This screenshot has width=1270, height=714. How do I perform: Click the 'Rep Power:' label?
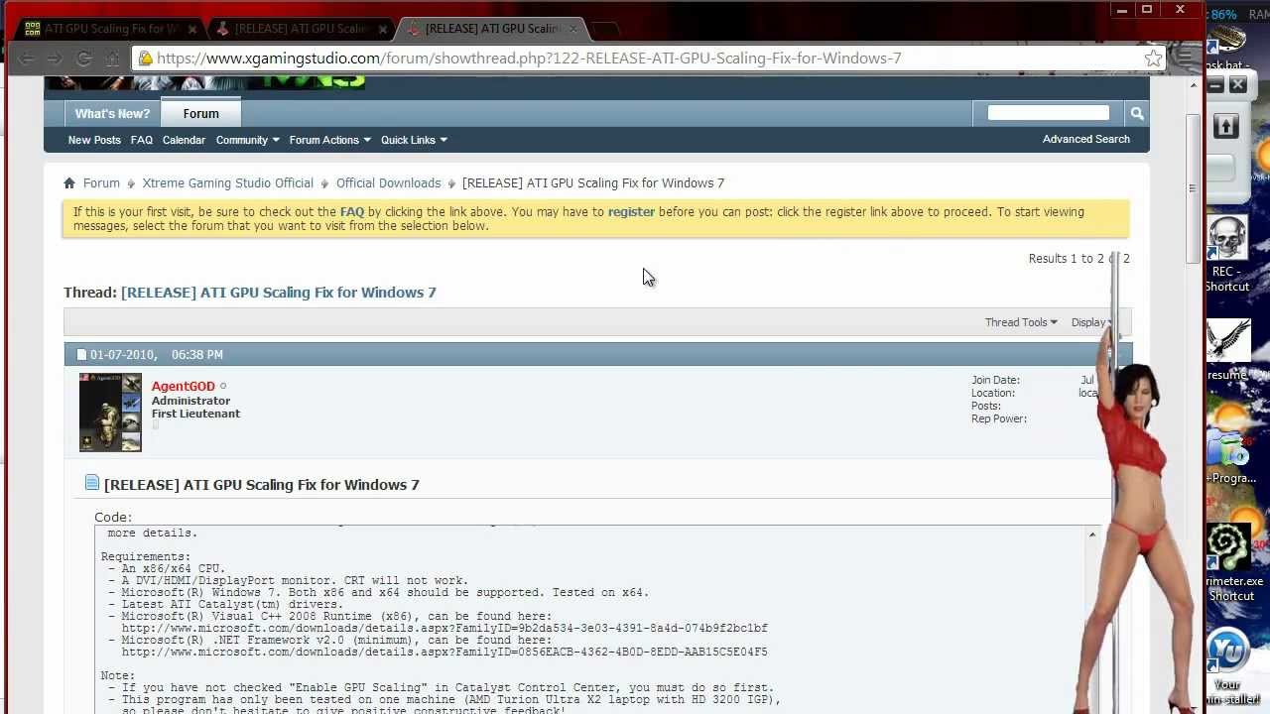pyautogui.click(x=999, y=419)
